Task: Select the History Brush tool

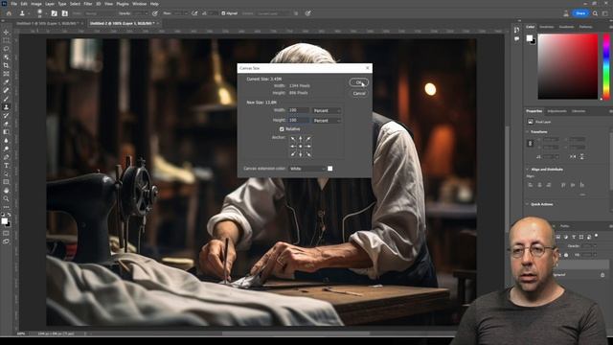Action: (6, 115)
